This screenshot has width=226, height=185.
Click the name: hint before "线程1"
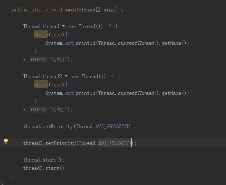[38, 59]
